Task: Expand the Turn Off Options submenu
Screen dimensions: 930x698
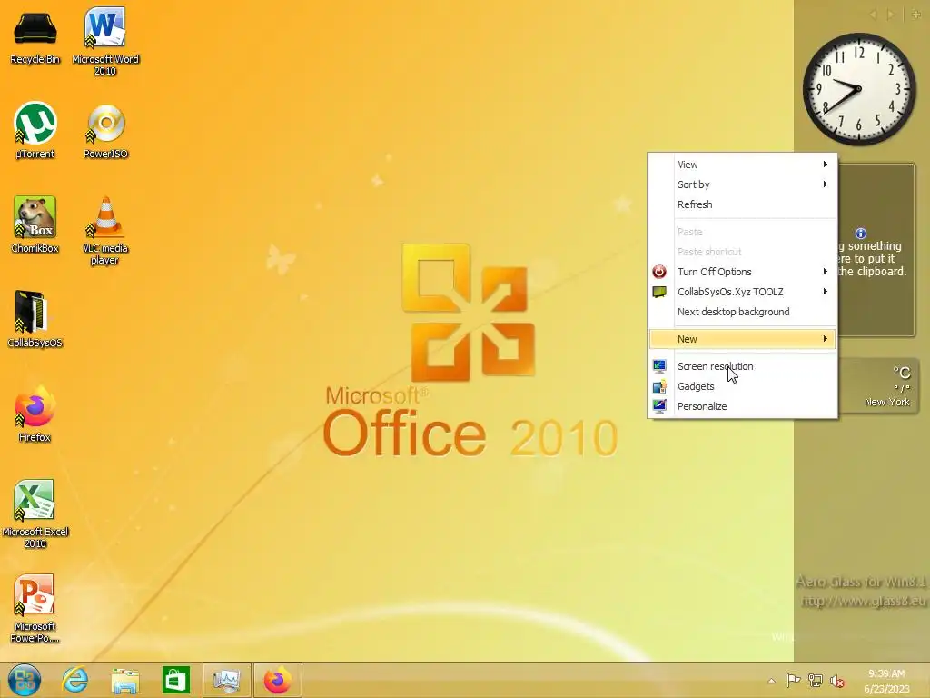Action: pyautogui.click(x=743, y=272)
